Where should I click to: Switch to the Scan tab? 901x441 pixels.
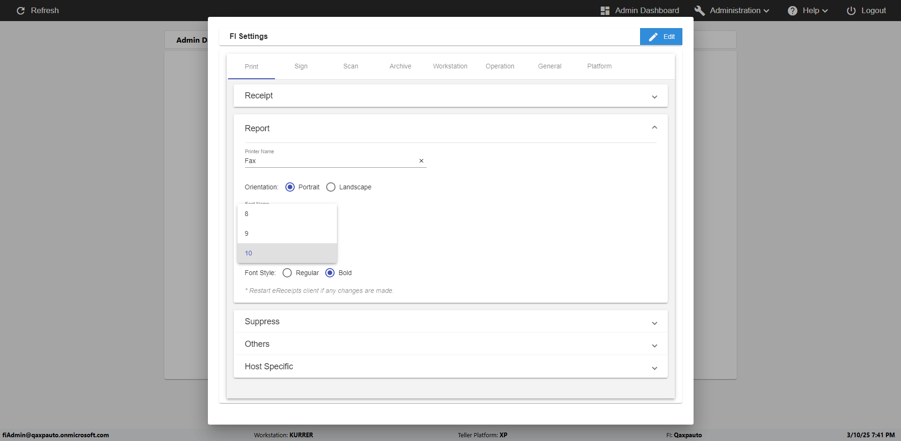pos(351,67)
